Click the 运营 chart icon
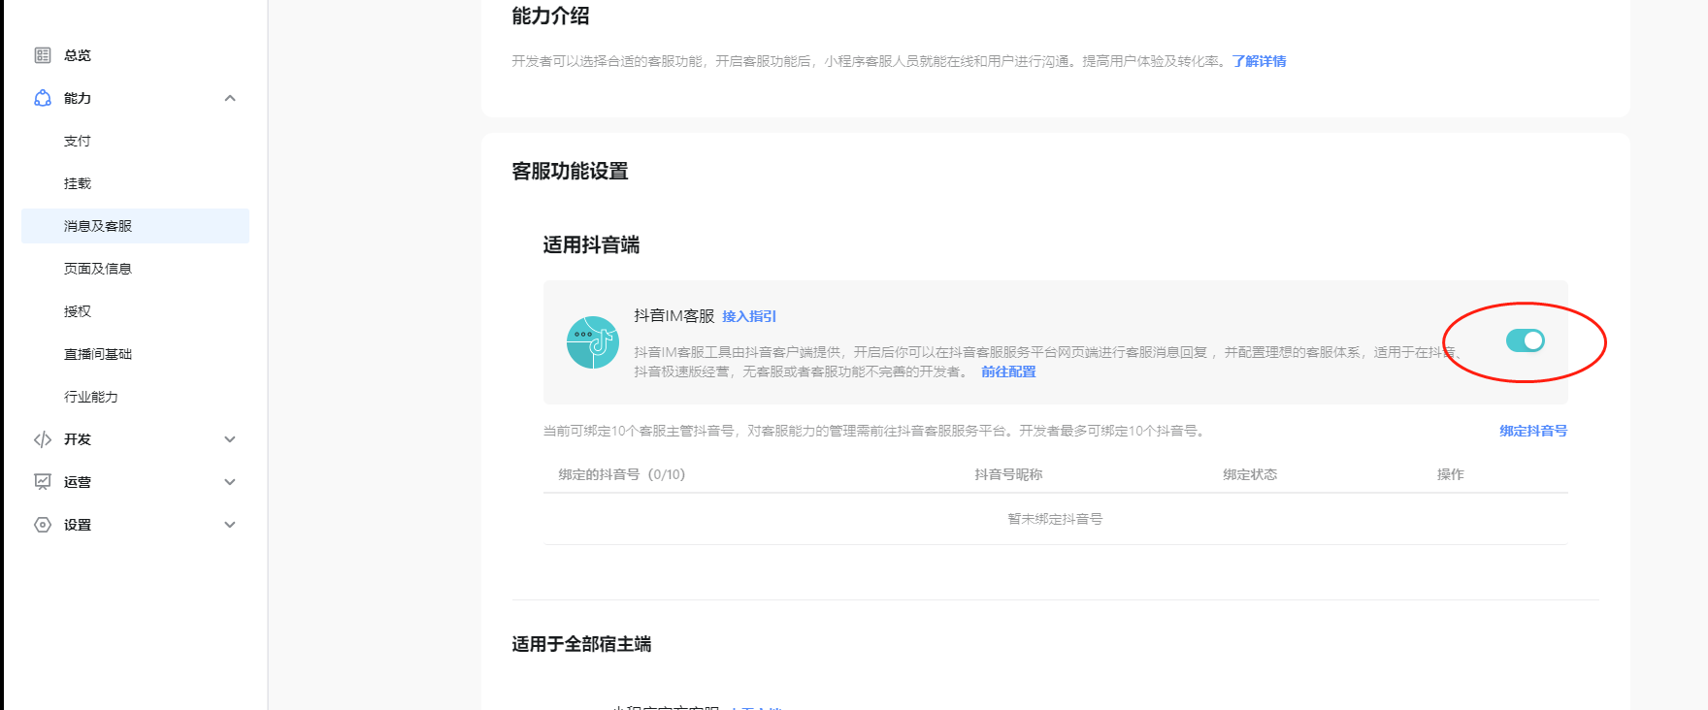Viewport: 1708px width, 710px height. [x=43, y=482]
